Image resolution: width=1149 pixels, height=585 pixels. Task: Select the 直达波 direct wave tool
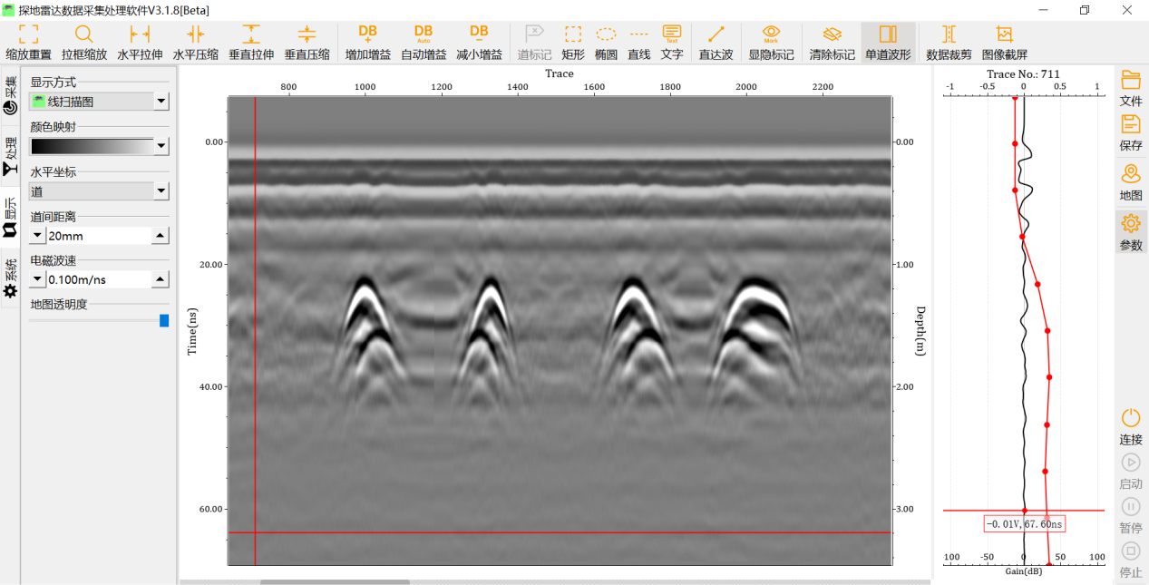click(x=716, y=42)
